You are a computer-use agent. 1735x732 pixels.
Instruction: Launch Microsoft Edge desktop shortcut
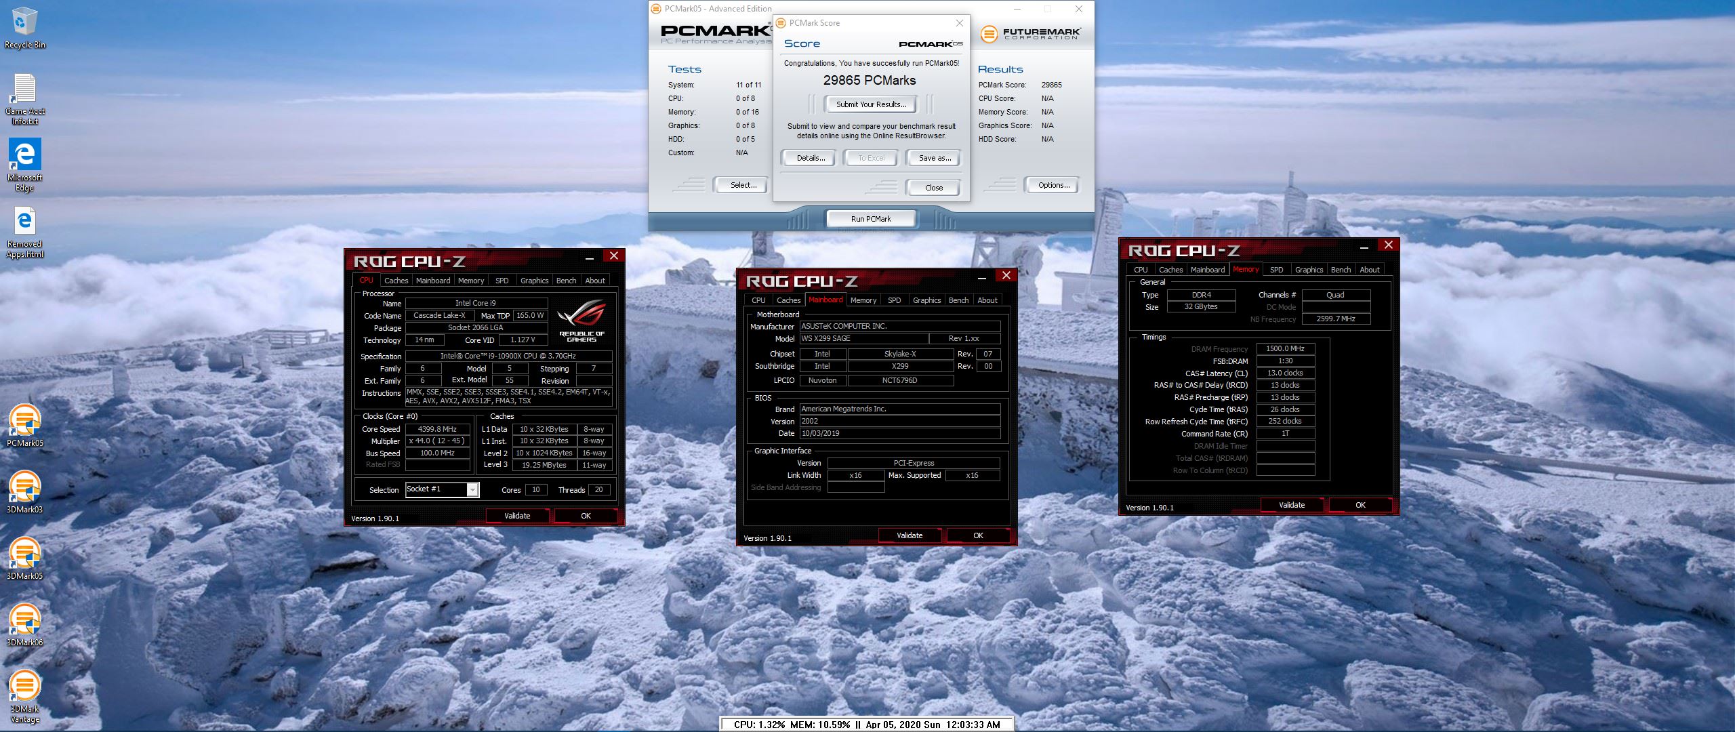(24, 165)
